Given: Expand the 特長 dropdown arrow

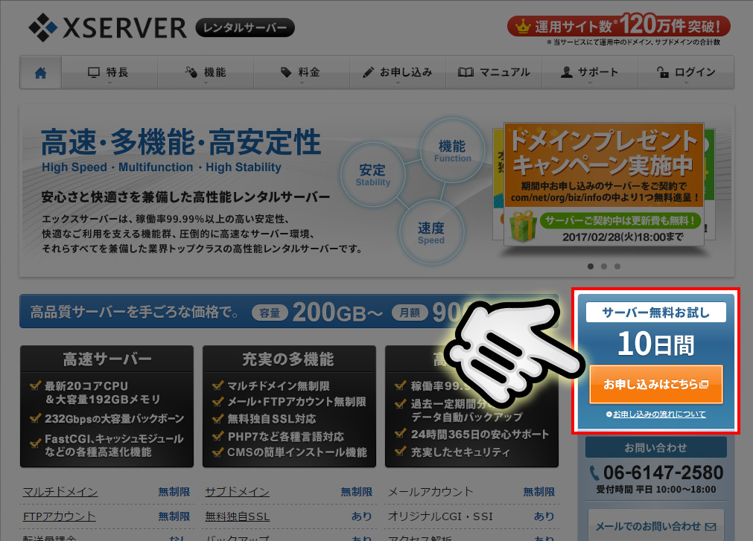Looking at the screenshot, I should coord(109,83).
